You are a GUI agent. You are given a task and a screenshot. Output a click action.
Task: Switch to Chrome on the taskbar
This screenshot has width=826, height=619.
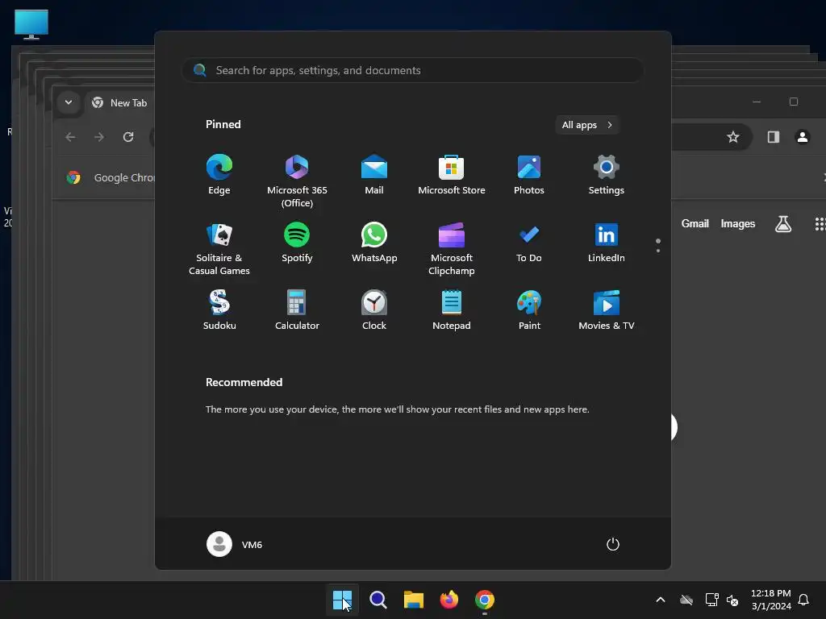click(x=485, y=600)
